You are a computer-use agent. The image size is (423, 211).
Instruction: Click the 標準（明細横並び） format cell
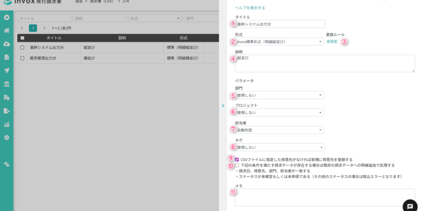point(184,58)
